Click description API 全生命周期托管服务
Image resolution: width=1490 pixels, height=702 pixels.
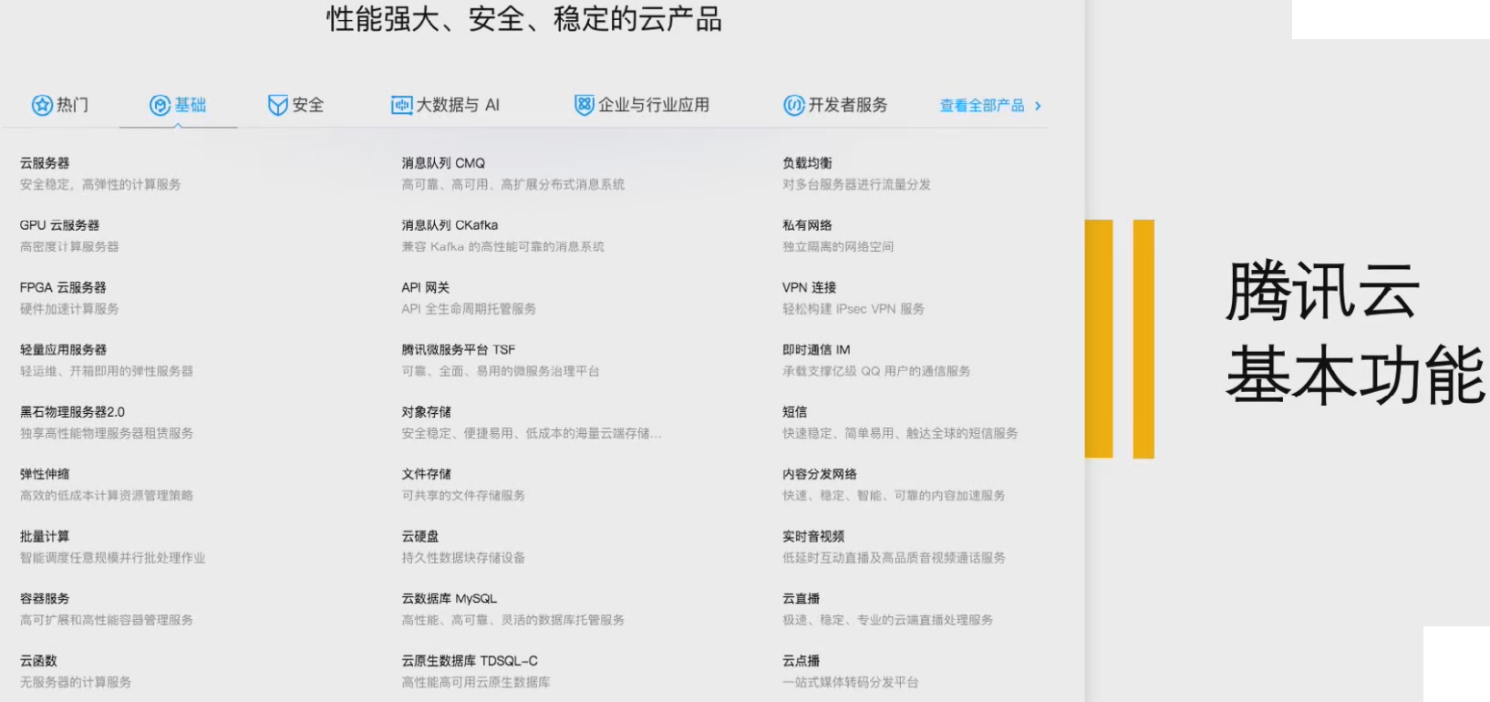click(469, 309)
